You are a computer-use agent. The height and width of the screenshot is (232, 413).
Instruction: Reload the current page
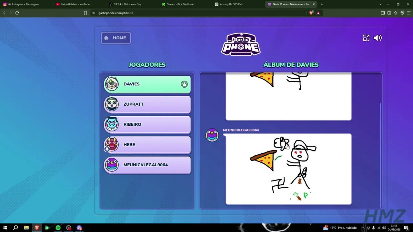17,13
